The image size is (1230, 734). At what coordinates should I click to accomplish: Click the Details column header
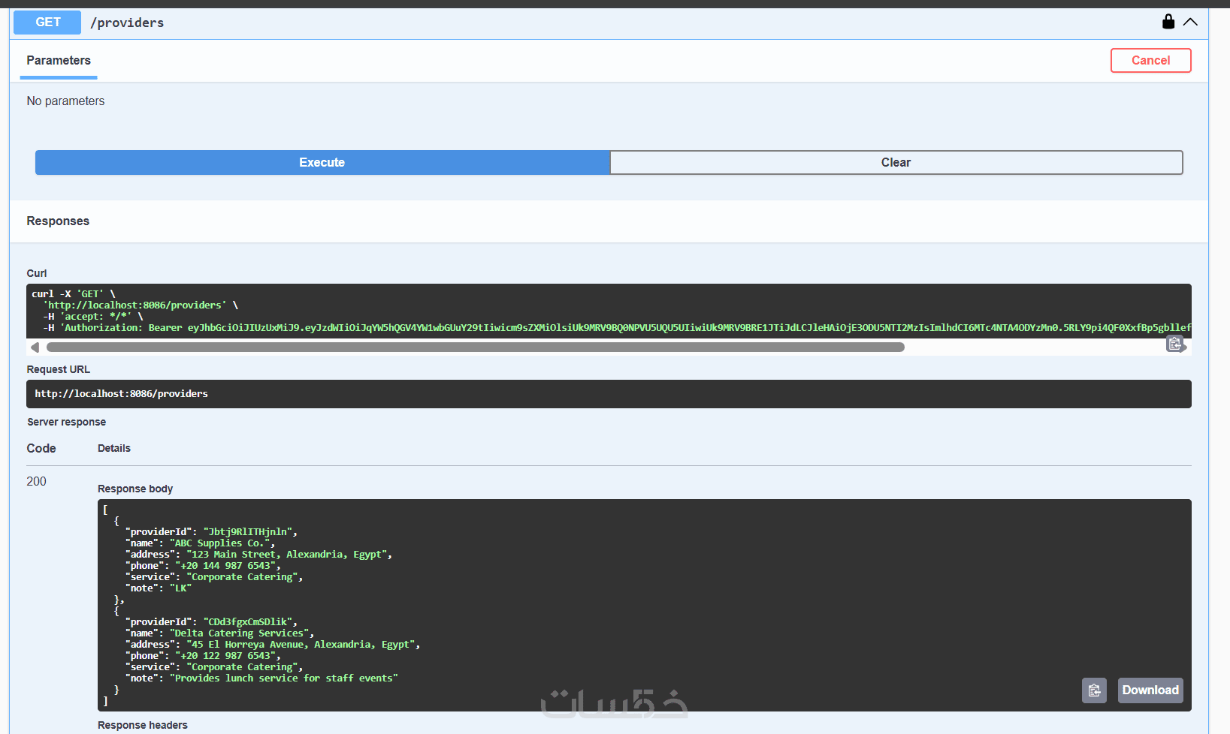point(114,448)
